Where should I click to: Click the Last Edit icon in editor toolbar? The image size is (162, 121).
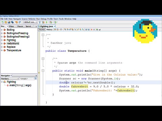55,30
